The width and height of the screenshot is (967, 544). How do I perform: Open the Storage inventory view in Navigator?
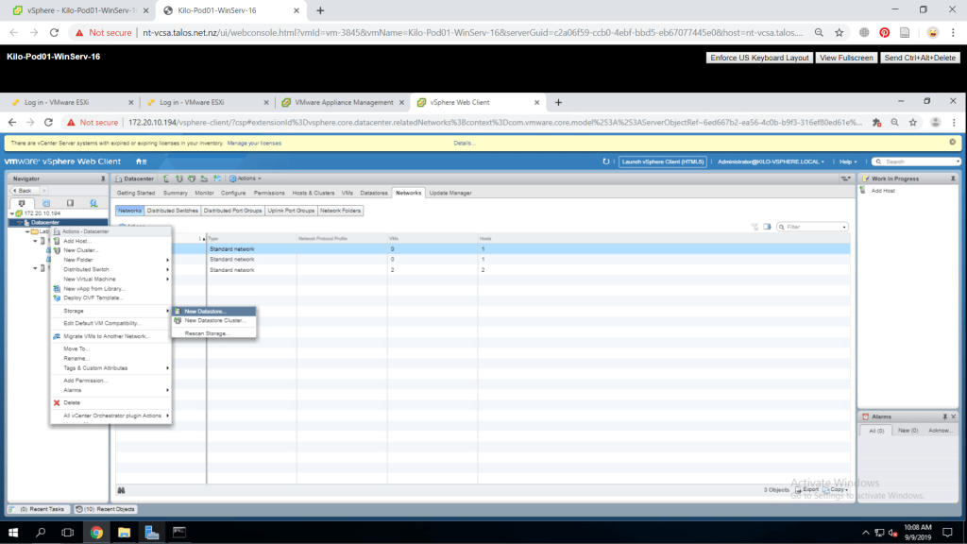pos(70,202)
